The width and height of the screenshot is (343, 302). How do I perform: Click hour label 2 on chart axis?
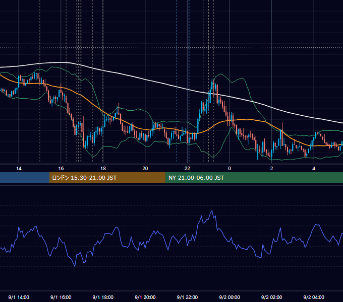tap(272, 169)
